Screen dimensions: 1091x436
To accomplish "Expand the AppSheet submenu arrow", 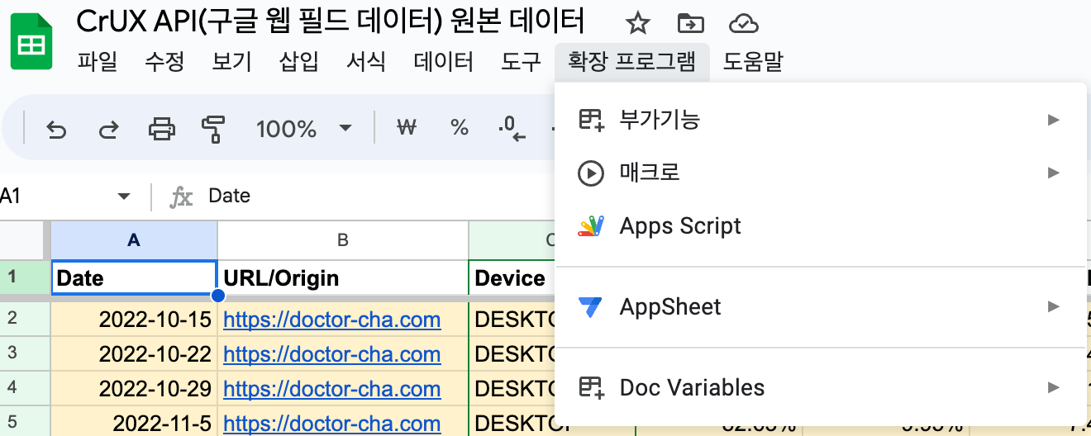I will [x=1053, y=307].
